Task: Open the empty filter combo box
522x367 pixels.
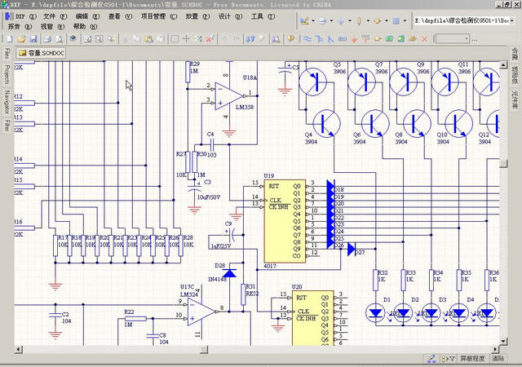Action: [x=453, y=39]
